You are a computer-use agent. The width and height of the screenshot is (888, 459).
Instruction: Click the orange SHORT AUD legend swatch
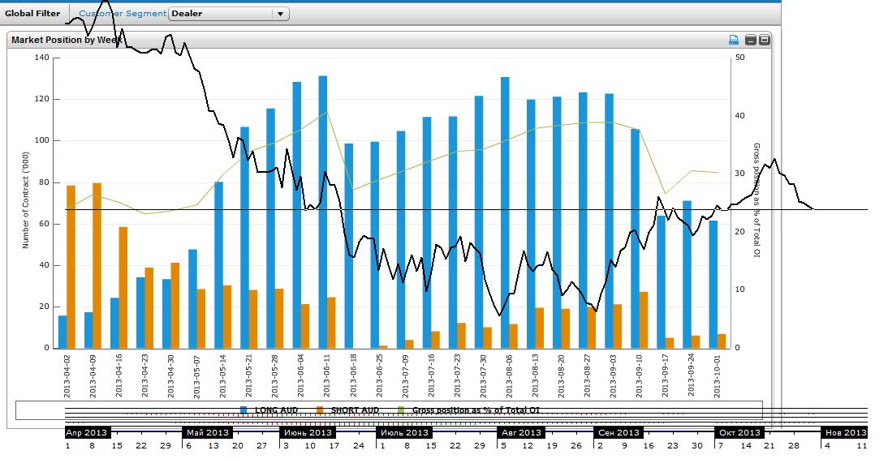(320, 410)
